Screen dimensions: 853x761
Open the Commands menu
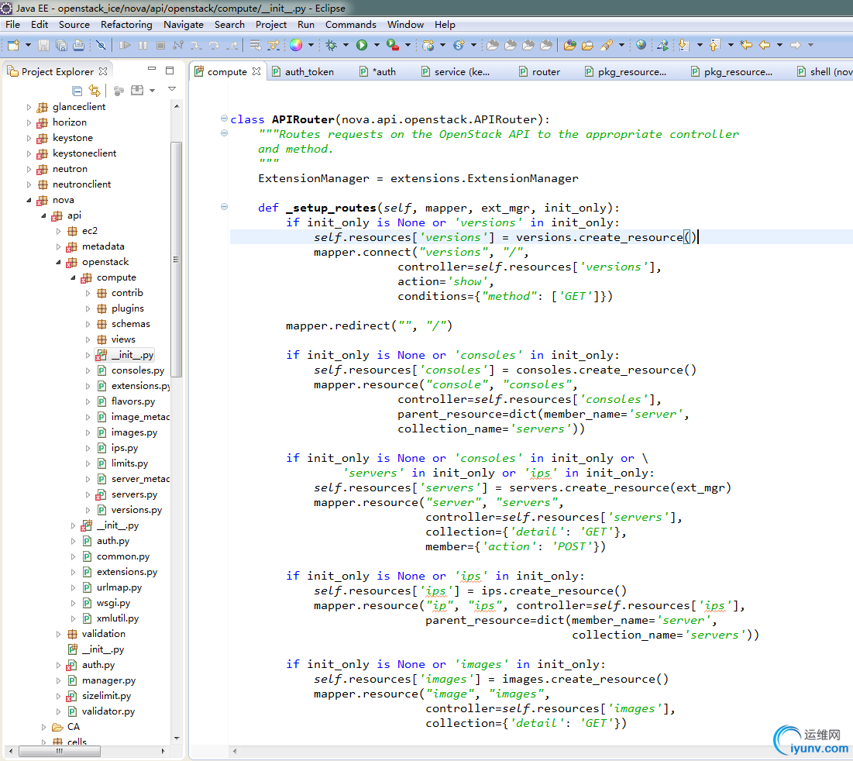(x=351, y=25)
